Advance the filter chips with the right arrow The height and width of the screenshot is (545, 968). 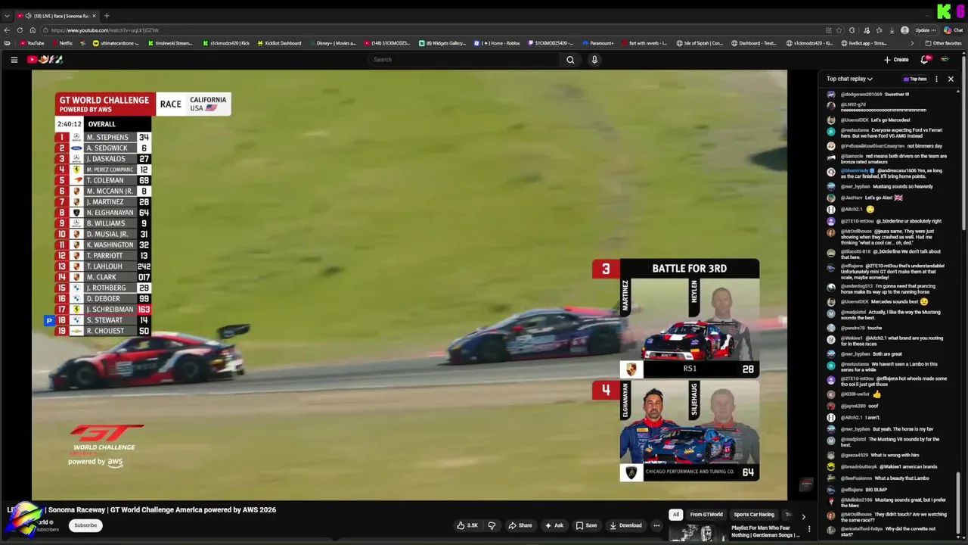[x=803, y=516]
